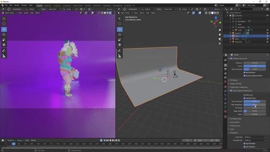This screenshot has width=270, height=152.
Task: Open the View menu in timeline
Action: (27, 141)
